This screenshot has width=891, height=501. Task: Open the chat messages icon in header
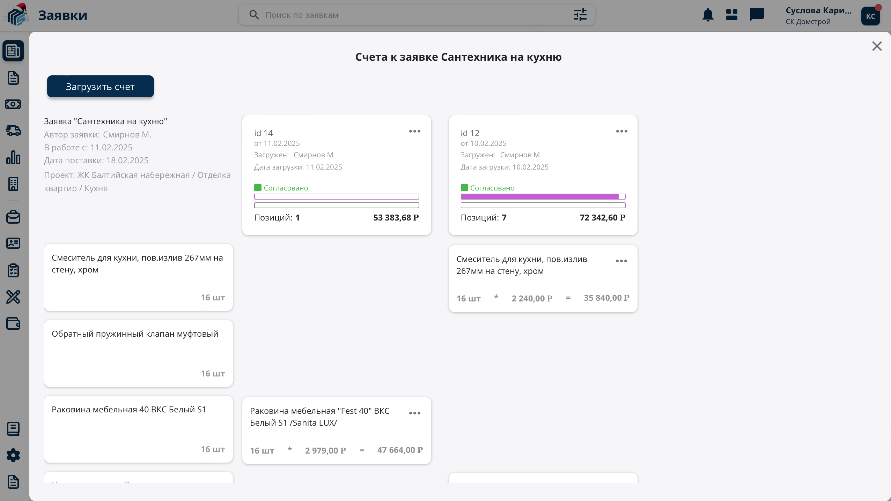(757, 15)
